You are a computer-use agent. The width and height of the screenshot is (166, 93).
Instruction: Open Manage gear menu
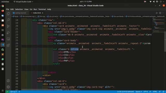tap(8, 87)
